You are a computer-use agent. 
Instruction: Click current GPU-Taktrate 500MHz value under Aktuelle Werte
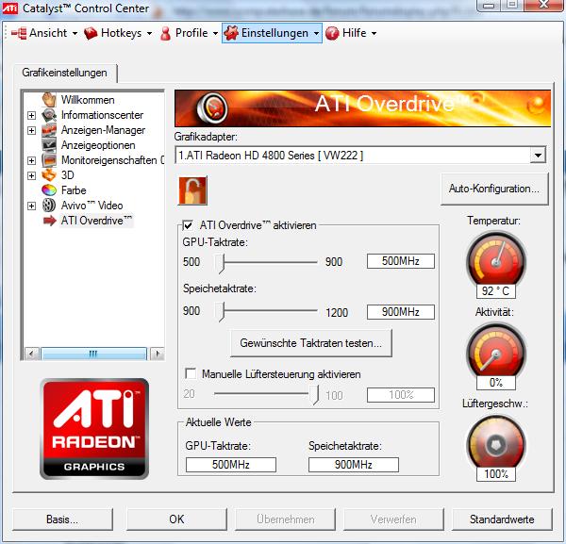tap(231, 465)
